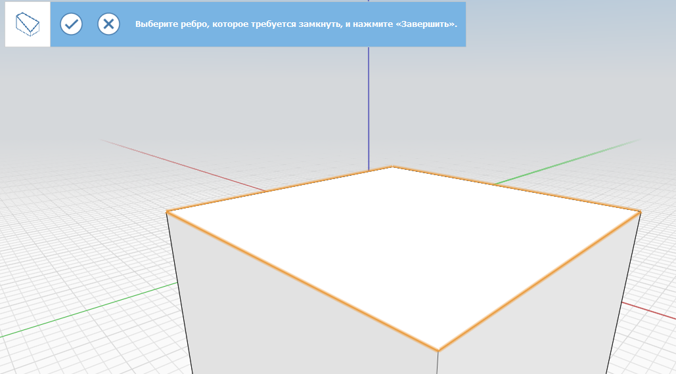Click the checkmark to finish the operation
The image size is (676, 374).
click(71, 24)
